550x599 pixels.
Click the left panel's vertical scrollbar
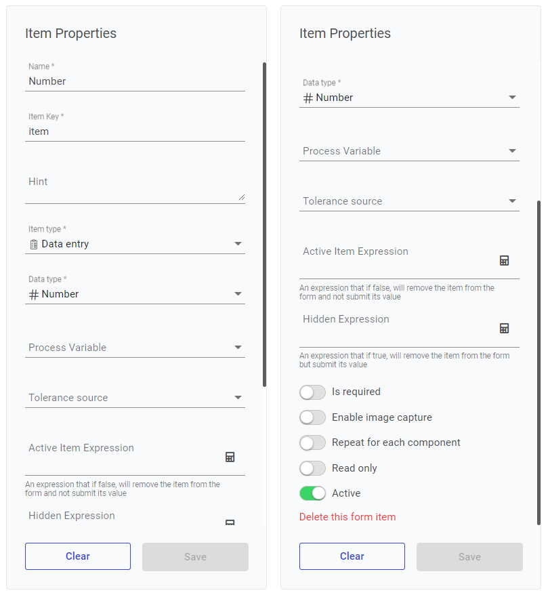tap(264, 224)
